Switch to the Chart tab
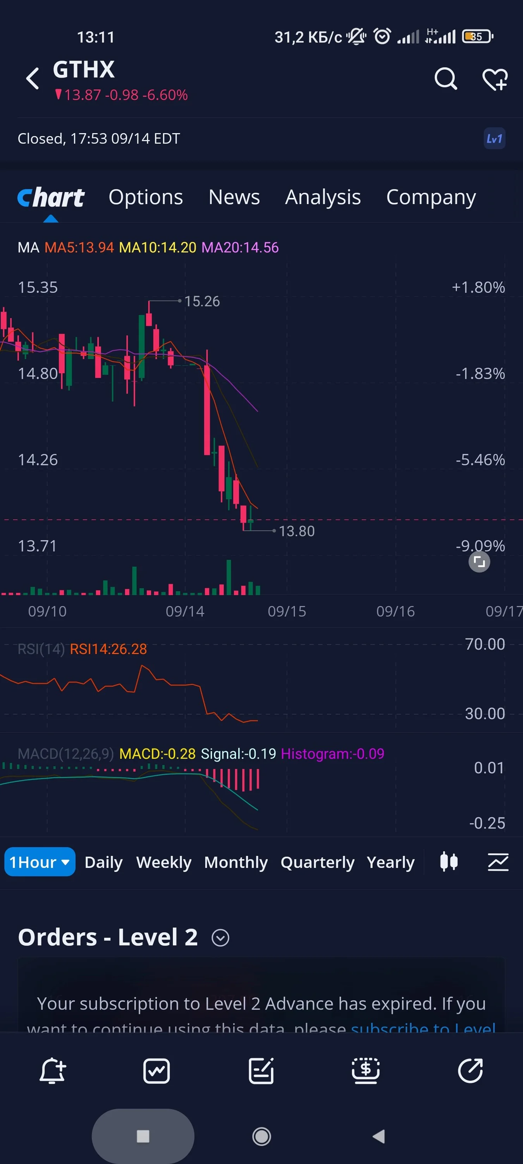This screenshot has height=1164, width=523. pos(51,197)
